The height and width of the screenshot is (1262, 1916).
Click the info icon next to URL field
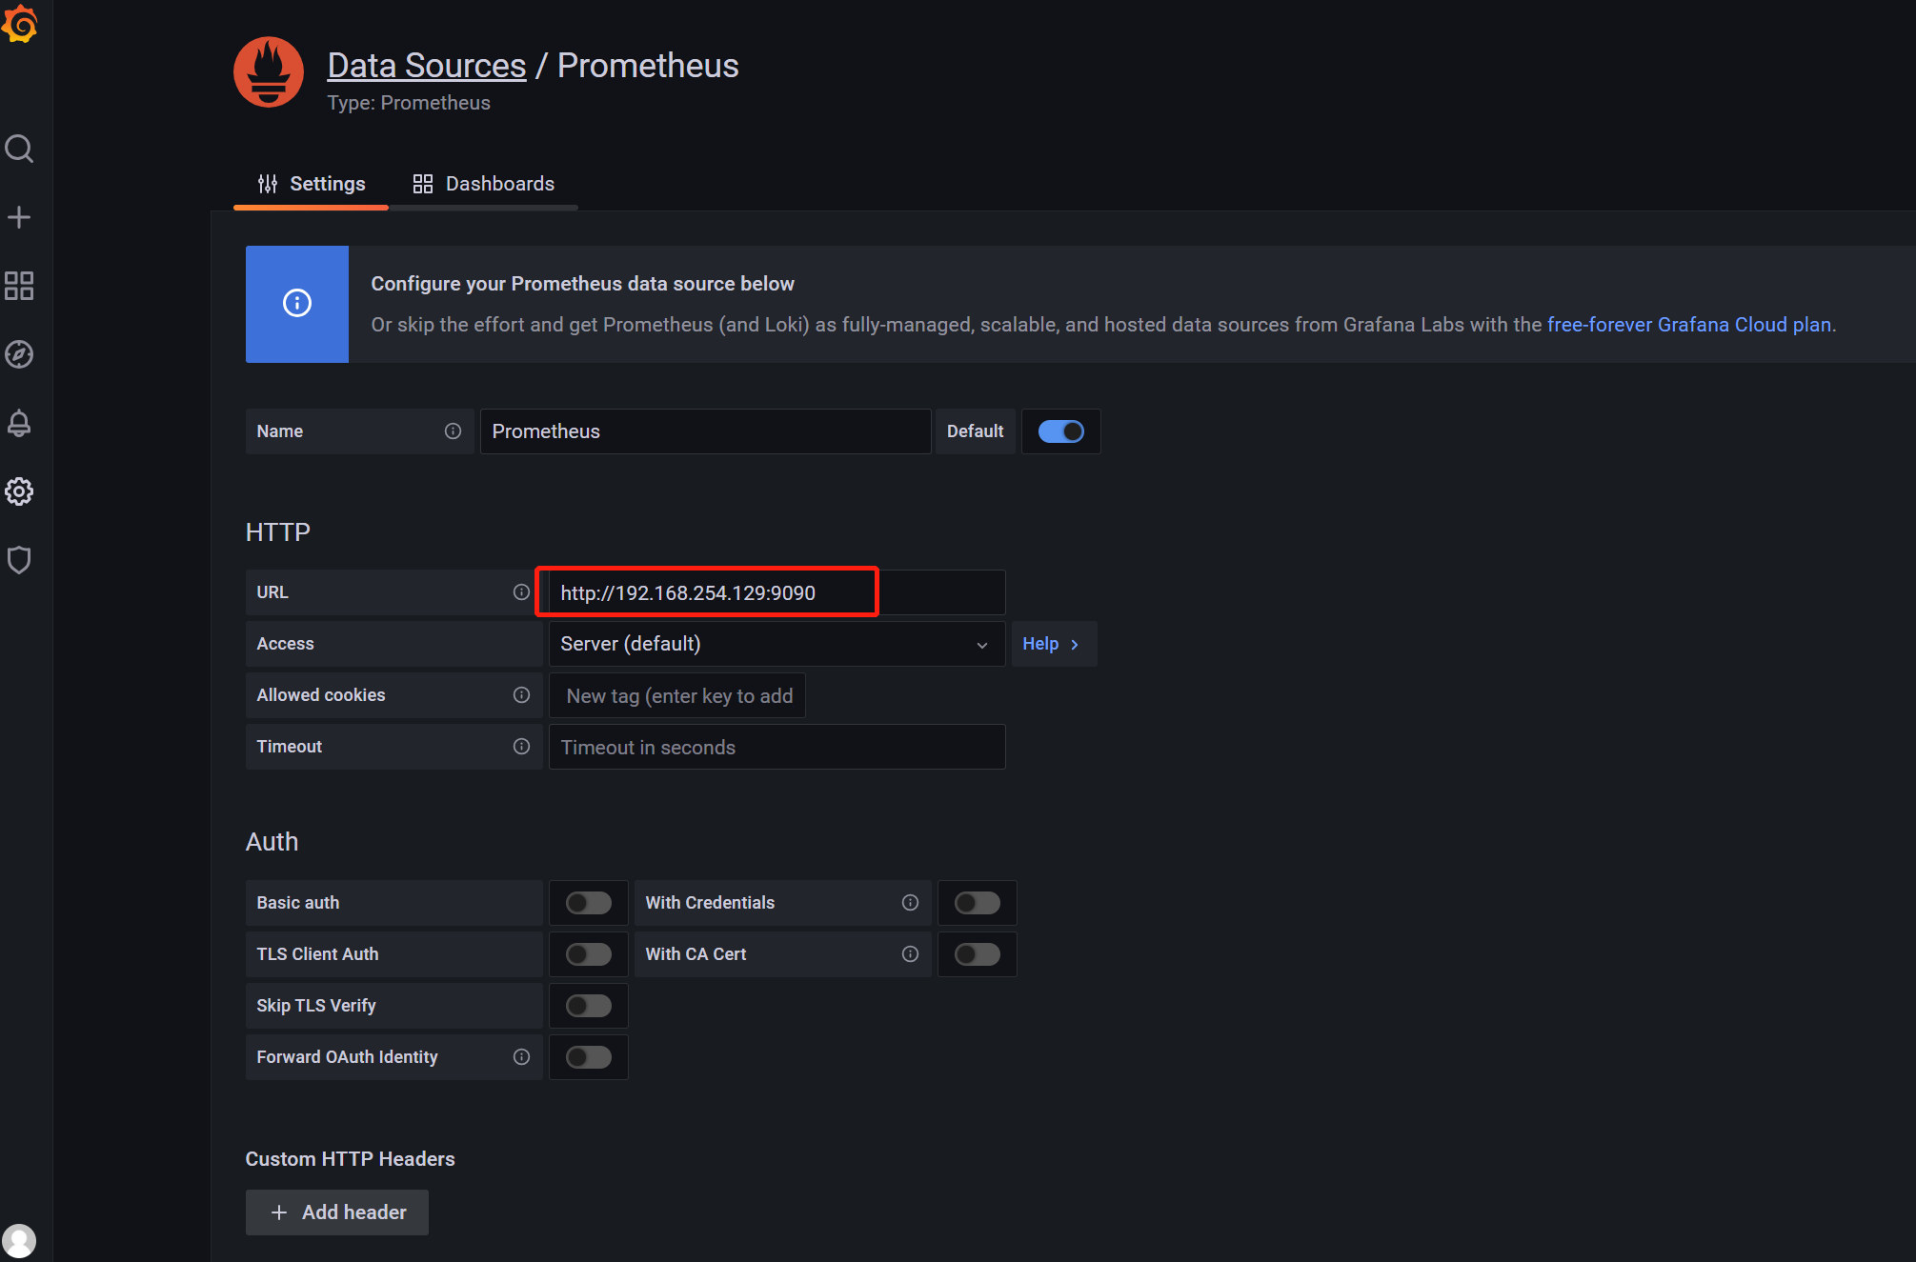pyautogui.click(x=521, y=591)
